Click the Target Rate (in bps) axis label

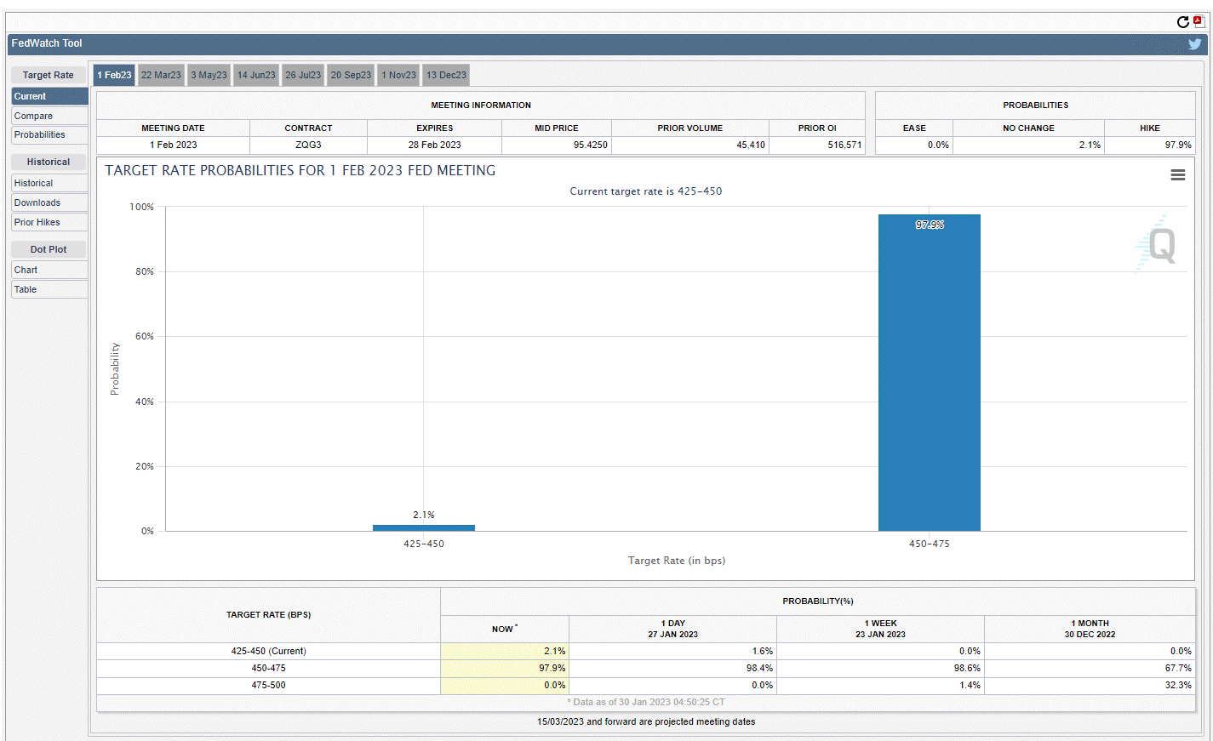pos(677,561)
